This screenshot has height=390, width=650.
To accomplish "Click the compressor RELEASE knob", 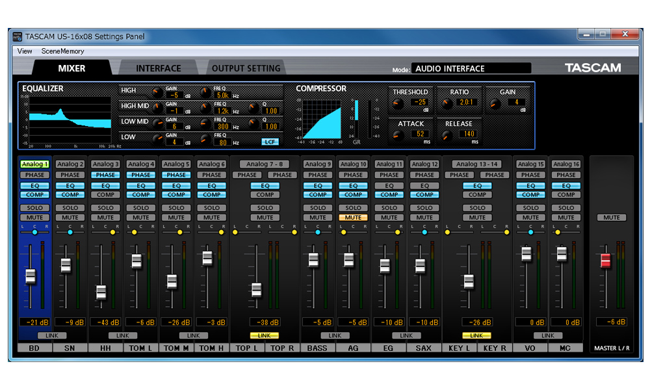I will tap(447, 136).
